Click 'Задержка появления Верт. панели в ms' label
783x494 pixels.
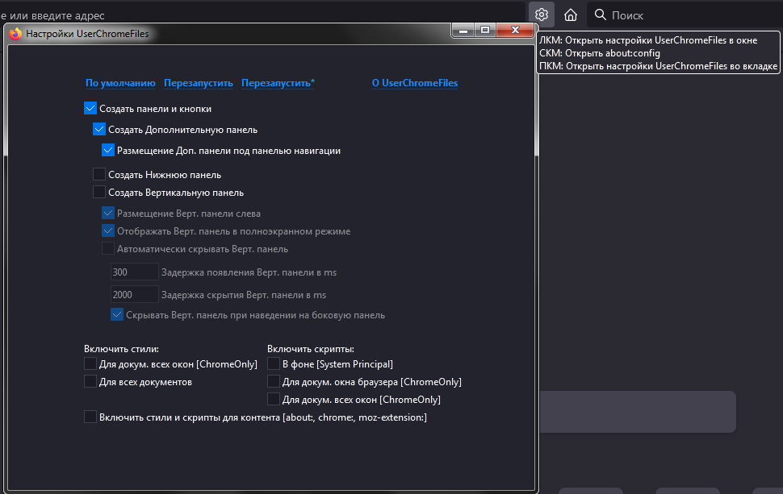[x=249, y=272]
